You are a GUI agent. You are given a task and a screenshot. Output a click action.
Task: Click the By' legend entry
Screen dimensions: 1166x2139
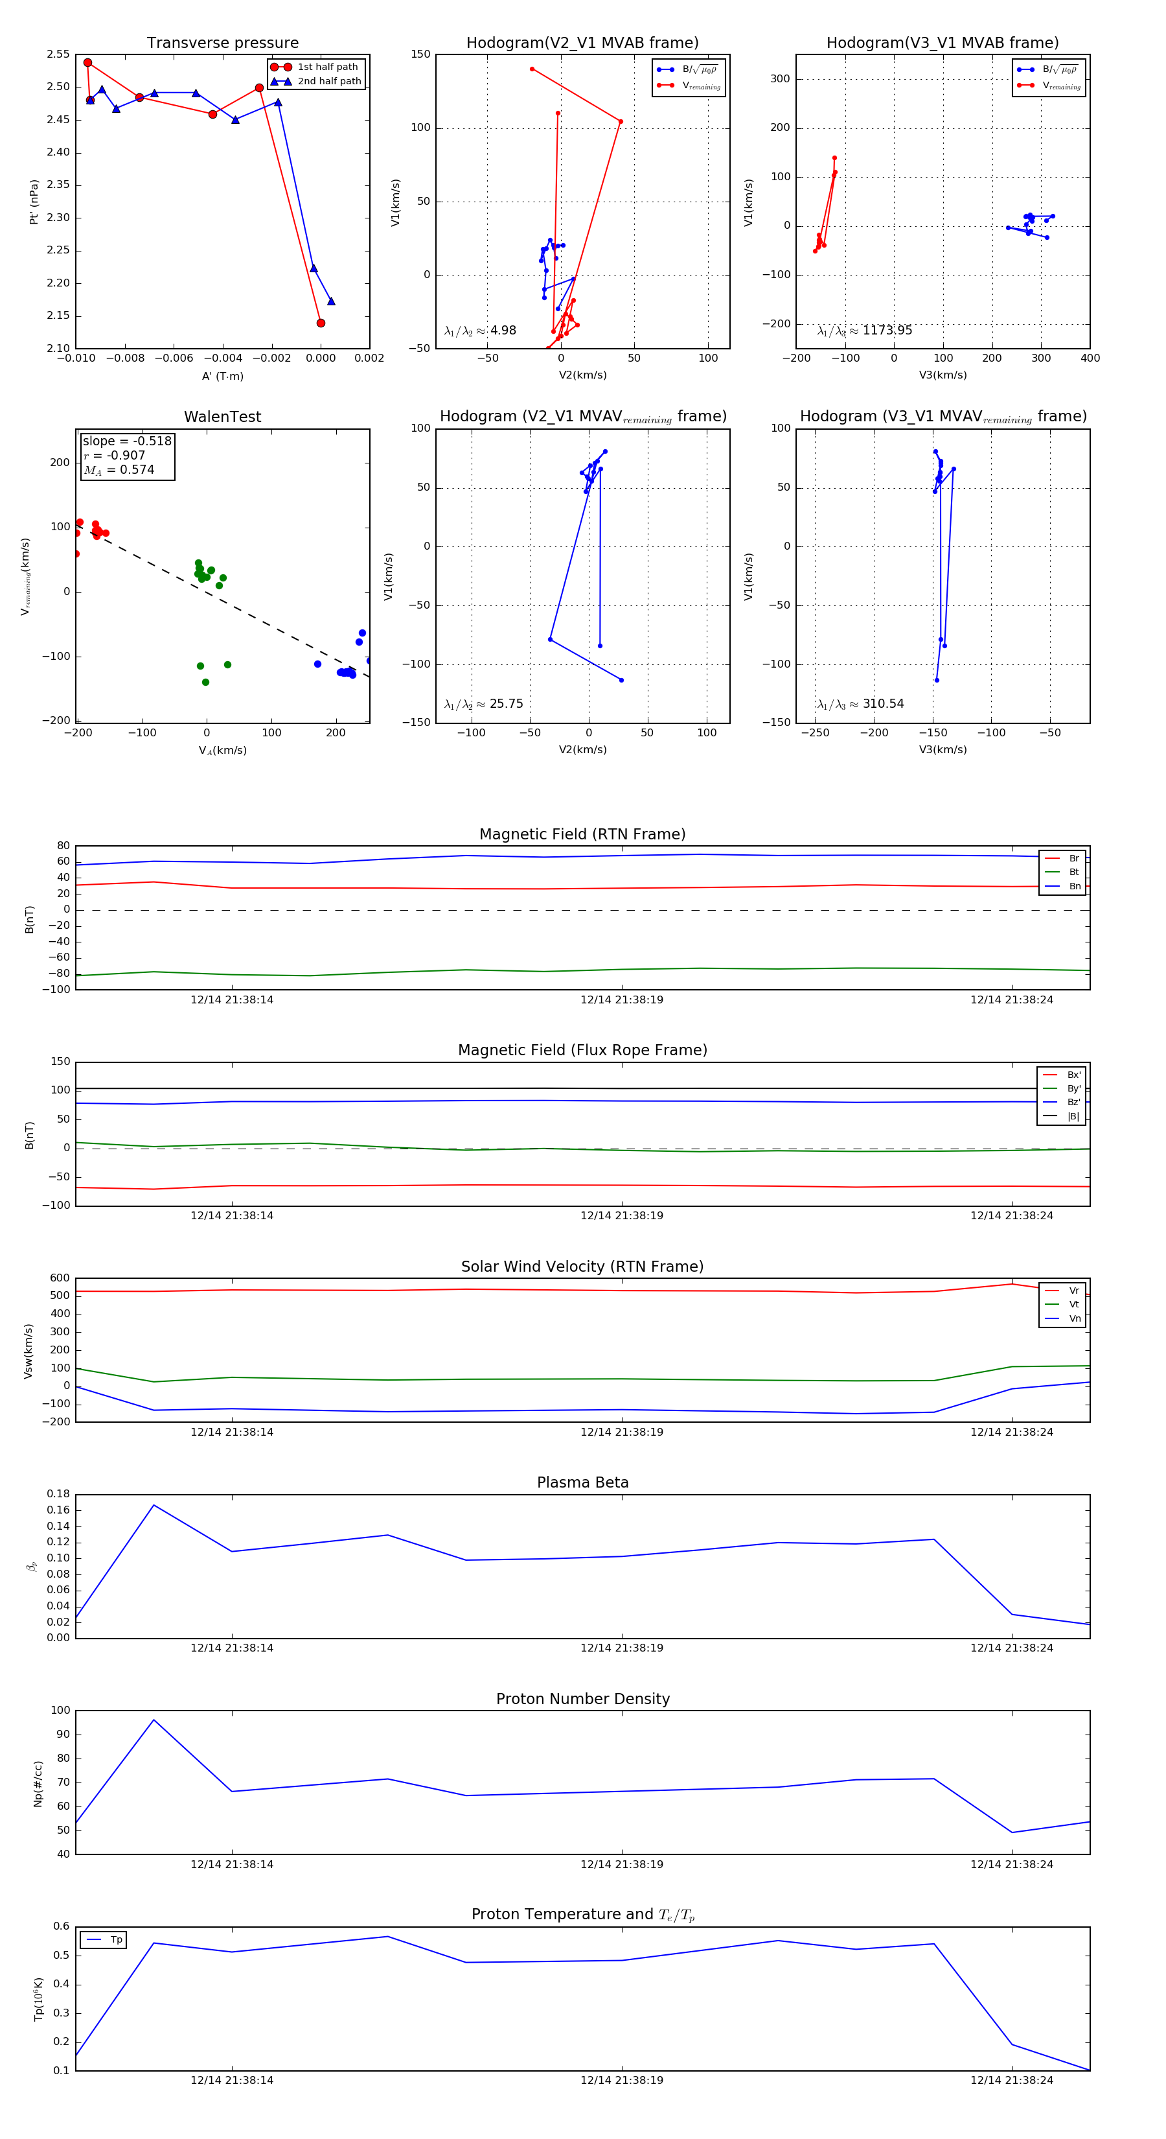tap(1062, 1088)
